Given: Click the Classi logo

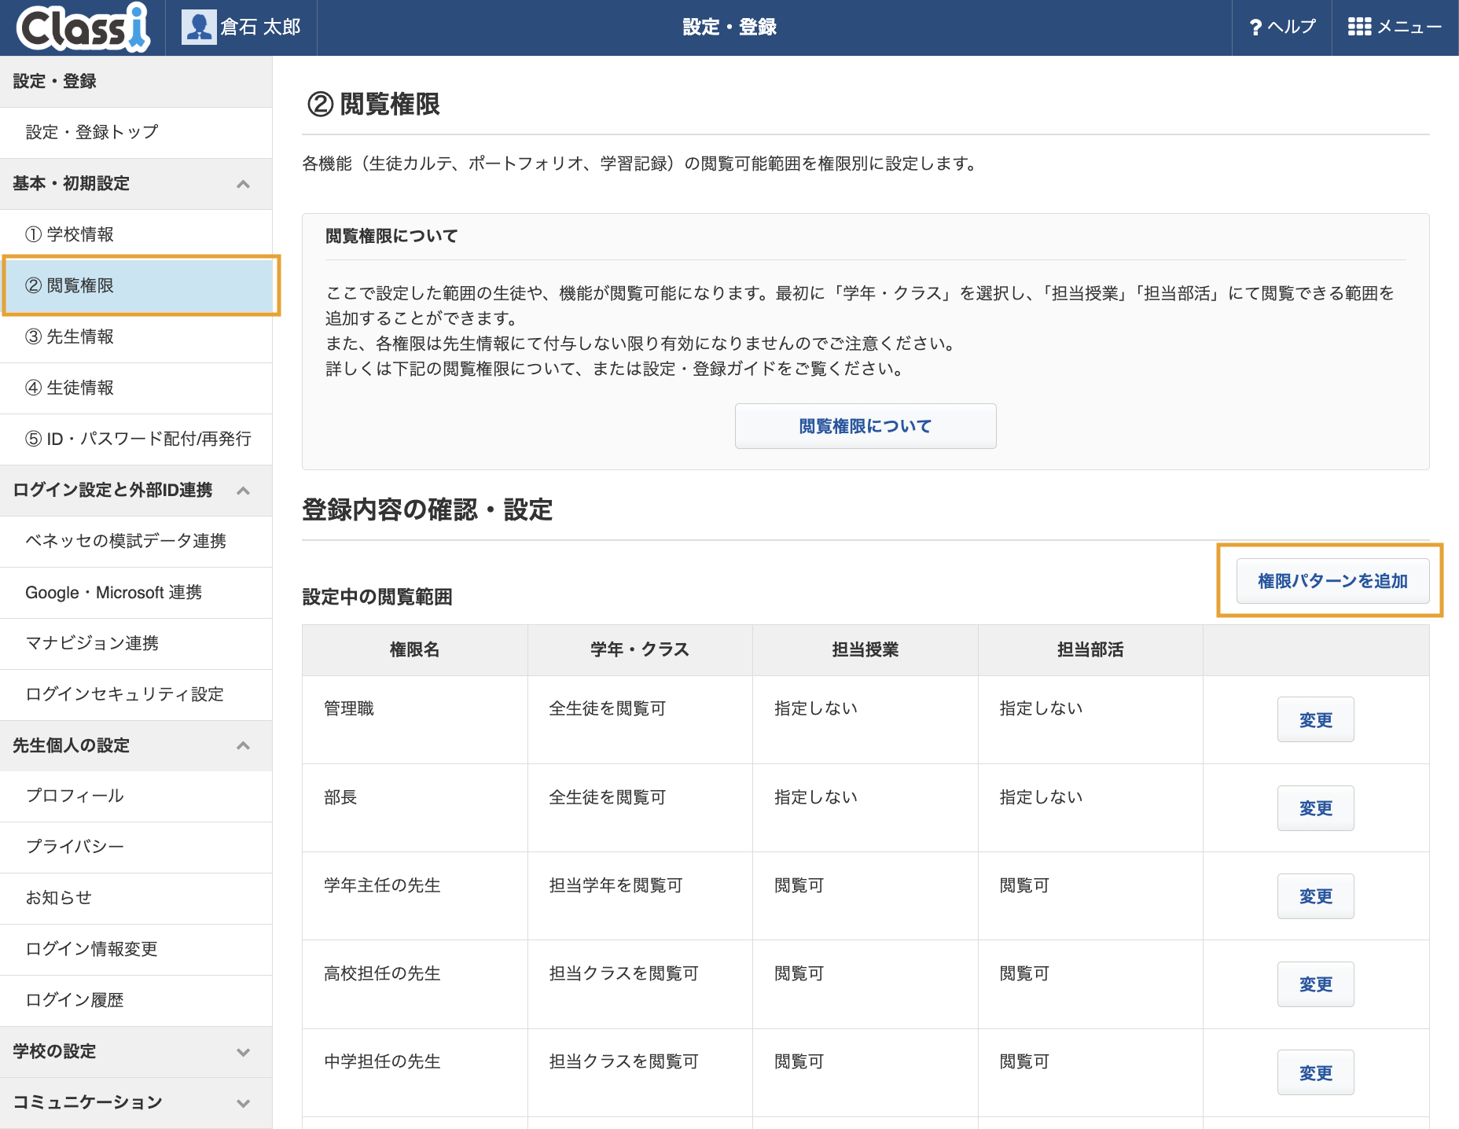Looking at the screenshot, I should tap(83, 28).
